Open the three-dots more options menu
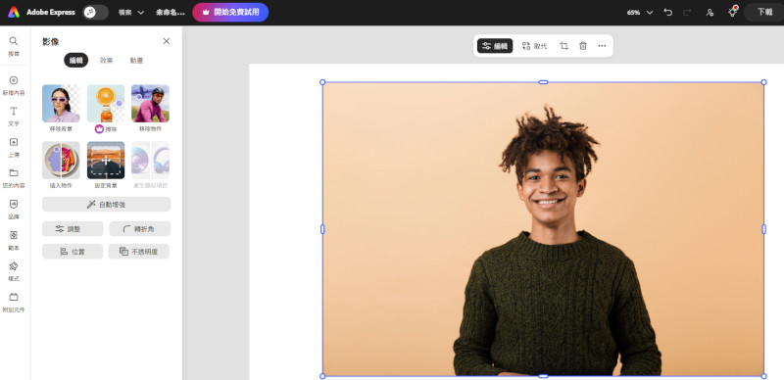 (x=602, y=46)
